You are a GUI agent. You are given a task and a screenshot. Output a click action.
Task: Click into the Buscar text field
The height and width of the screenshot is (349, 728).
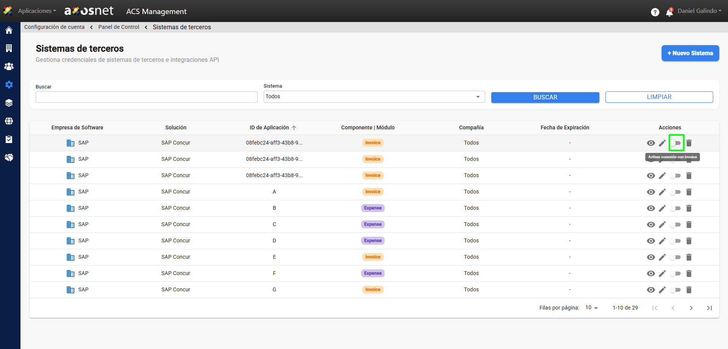(x=146, y=97)
